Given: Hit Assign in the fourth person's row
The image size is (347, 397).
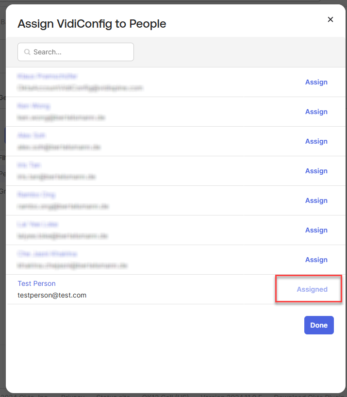Looking at the screenshot, I should tap(316, 171).
